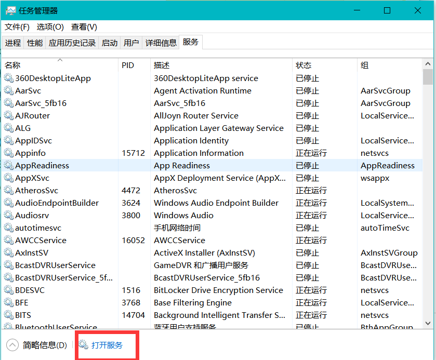Click the gear icon next to 打开服务
The image size is (436, 360).
83,345
